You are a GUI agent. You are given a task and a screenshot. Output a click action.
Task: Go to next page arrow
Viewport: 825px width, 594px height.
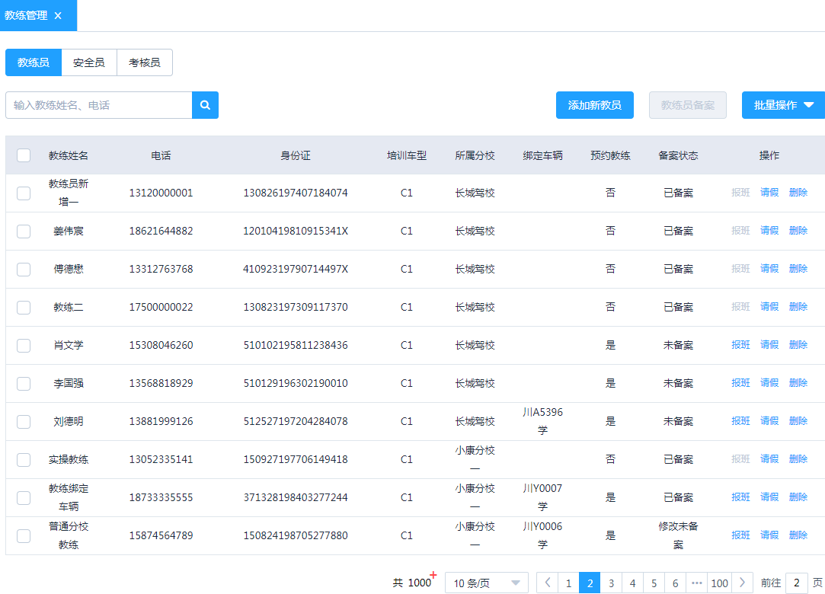pos(741,582)
